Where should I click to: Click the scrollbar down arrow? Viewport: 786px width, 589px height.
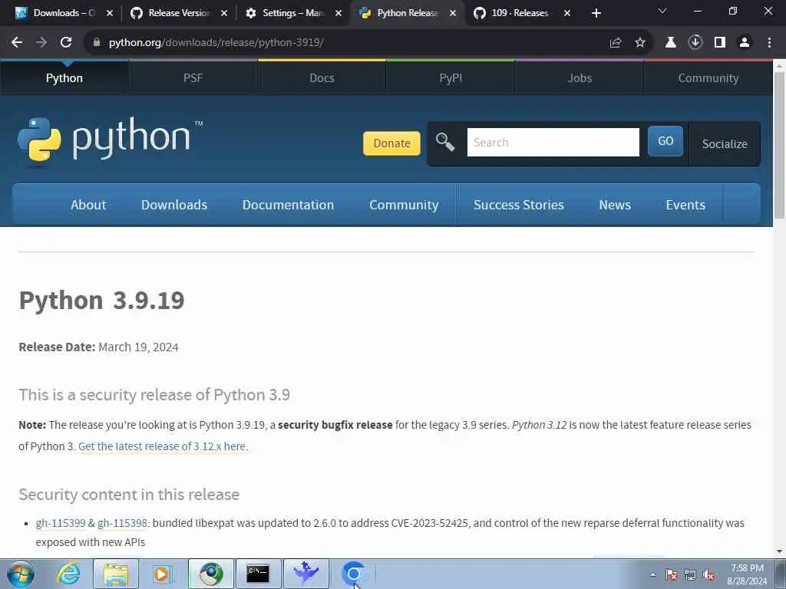pos(779,551)
